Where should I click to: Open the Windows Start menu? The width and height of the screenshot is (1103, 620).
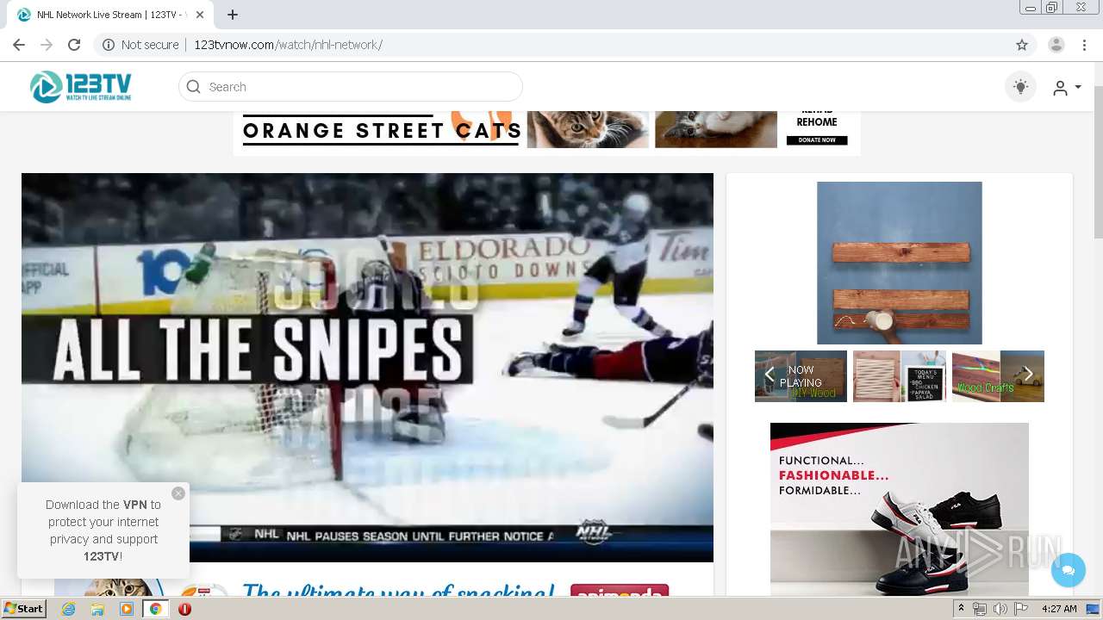pyautogui.click(x=23, y=609)
